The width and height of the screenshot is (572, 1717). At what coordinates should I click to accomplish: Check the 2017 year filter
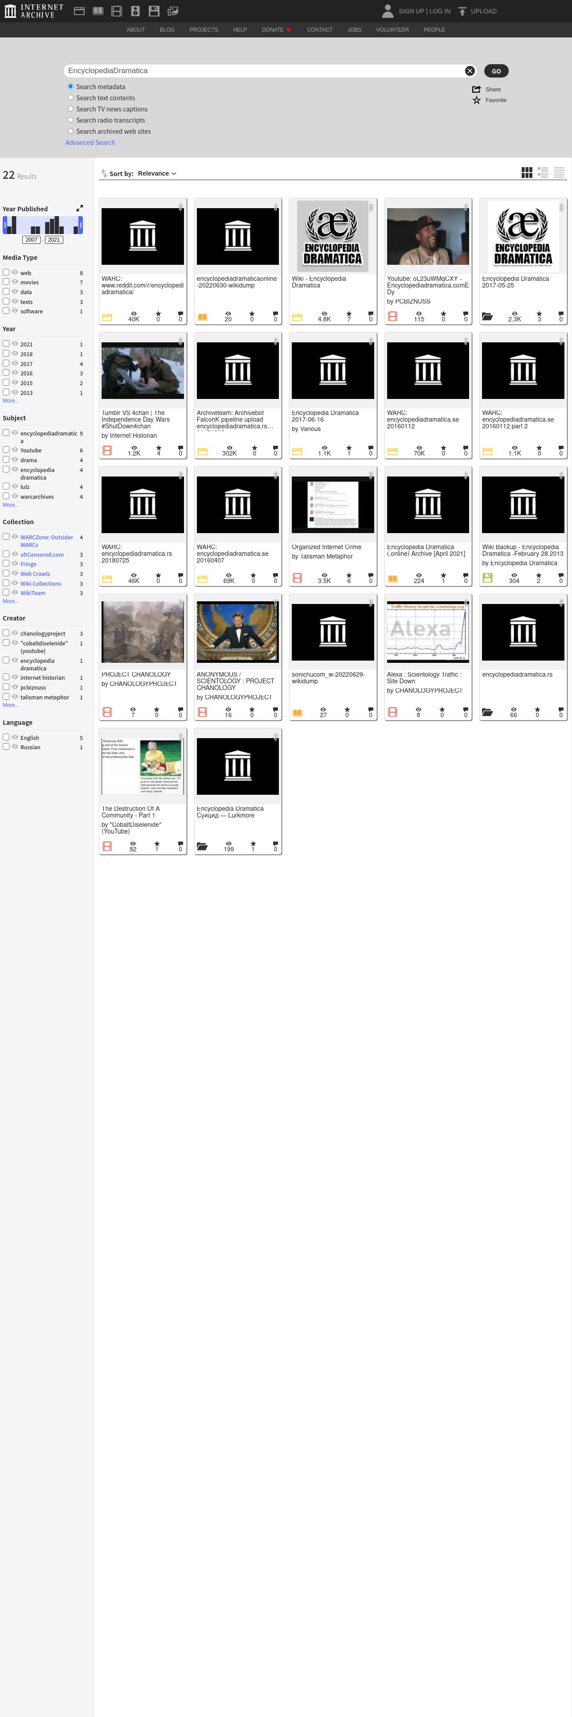pos(6,363)
